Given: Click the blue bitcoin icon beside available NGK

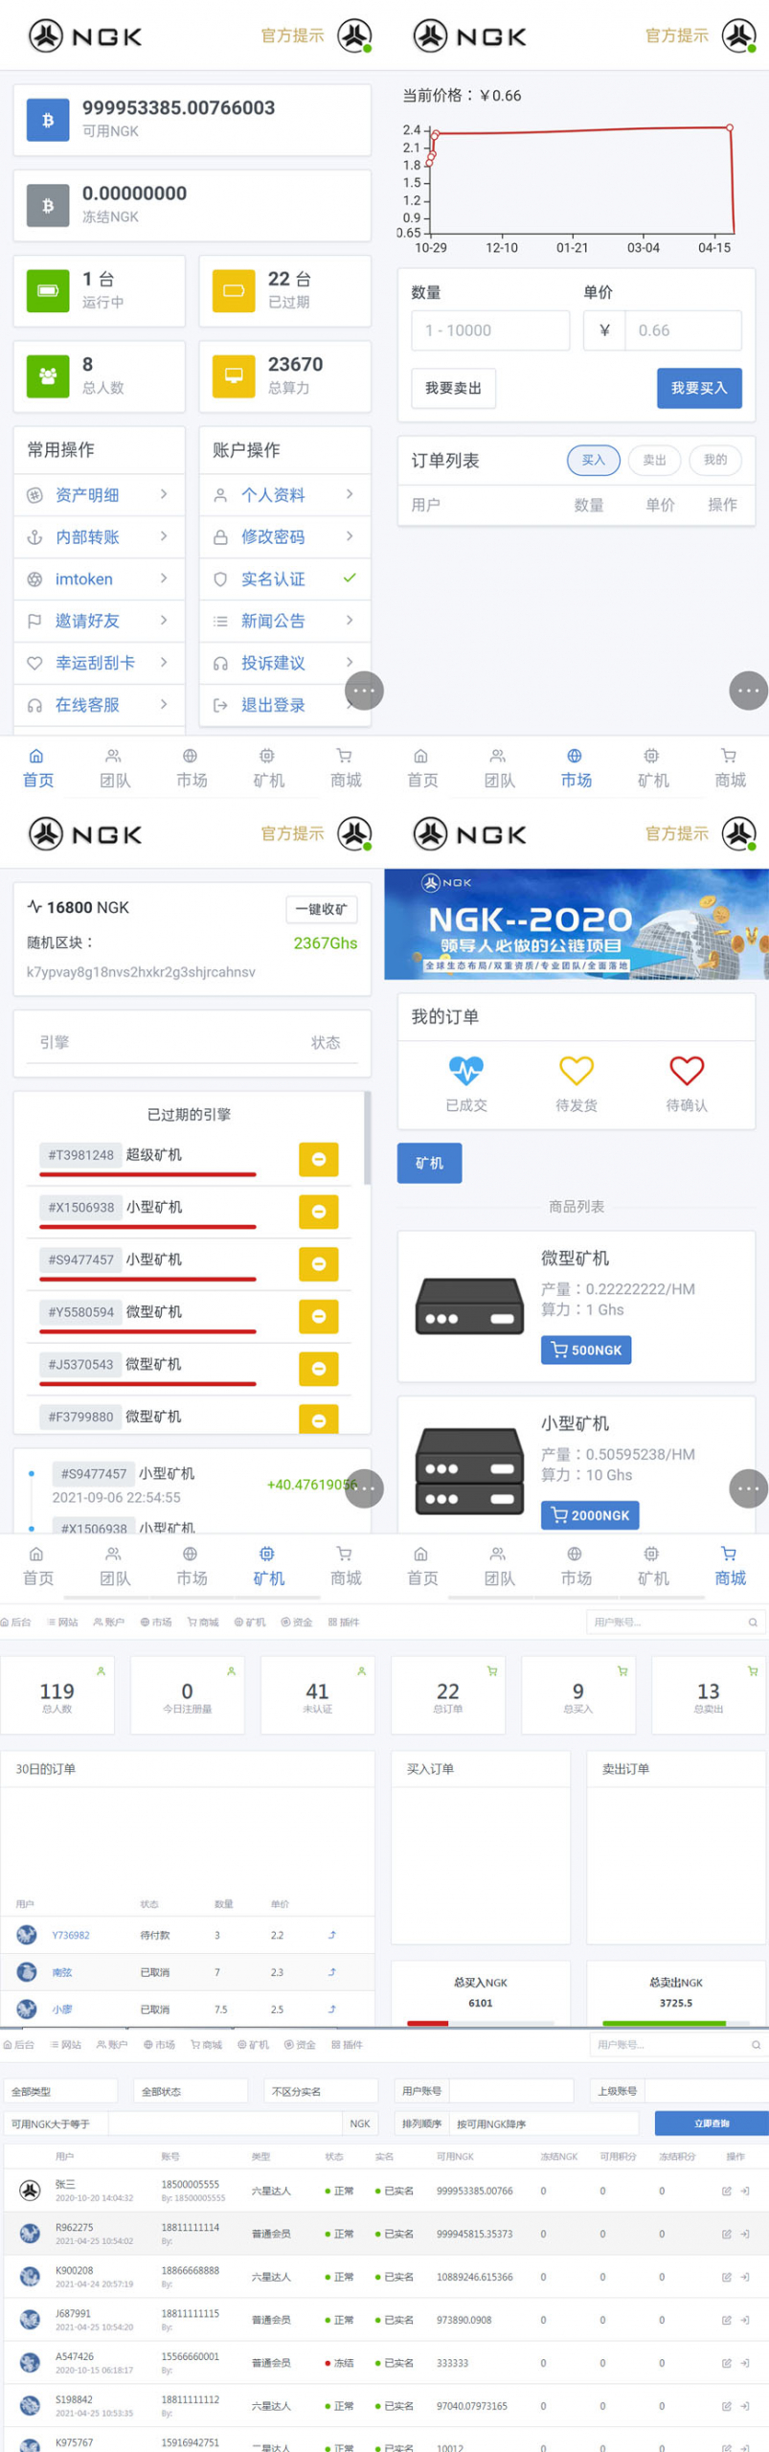Looking at the screenshot, I should [48, 121].
